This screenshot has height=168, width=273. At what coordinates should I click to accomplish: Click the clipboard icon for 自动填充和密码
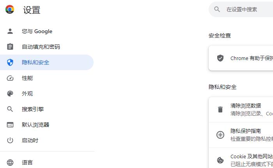10,47
